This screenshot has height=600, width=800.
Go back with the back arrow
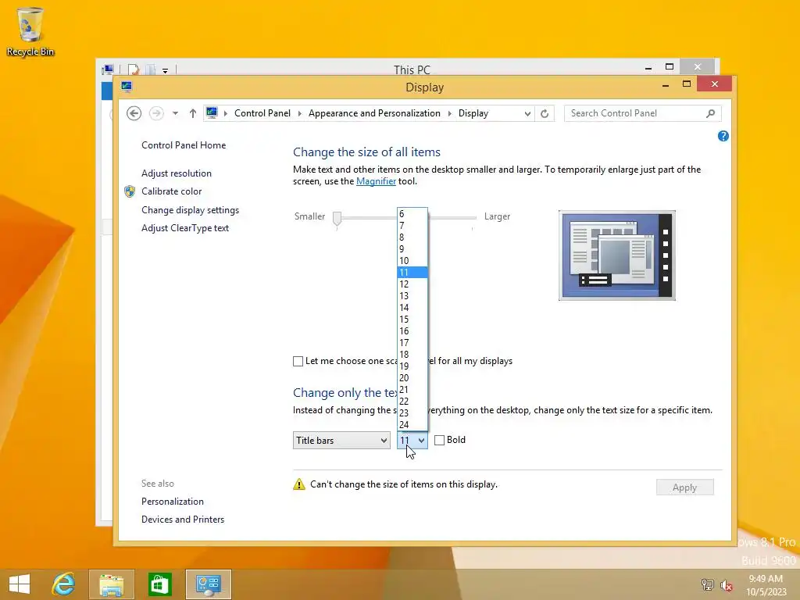134,113
